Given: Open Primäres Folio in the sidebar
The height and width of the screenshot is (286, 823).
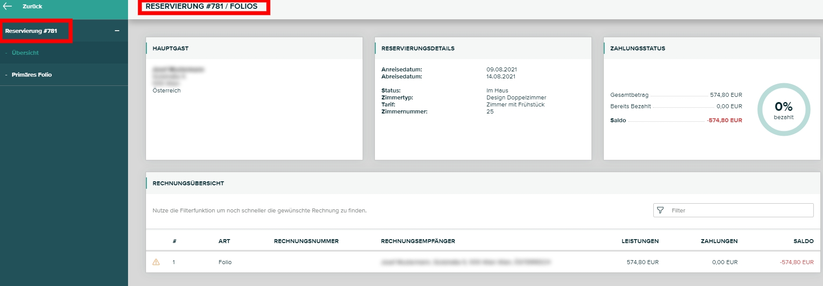Looking at the screenshot, I should (32, 74).
